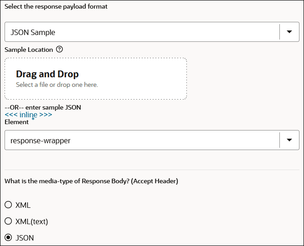
Task: Open the JSON Sample dropdown arrow
Action: (289, 32)
